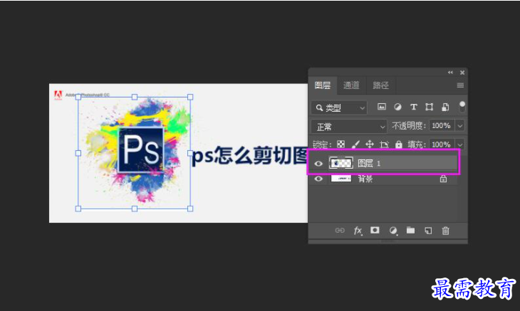Viewport: 520px width, 311px height.
Task: Switch to the 路径 (Paths) tab
Action: coord(380,85)
